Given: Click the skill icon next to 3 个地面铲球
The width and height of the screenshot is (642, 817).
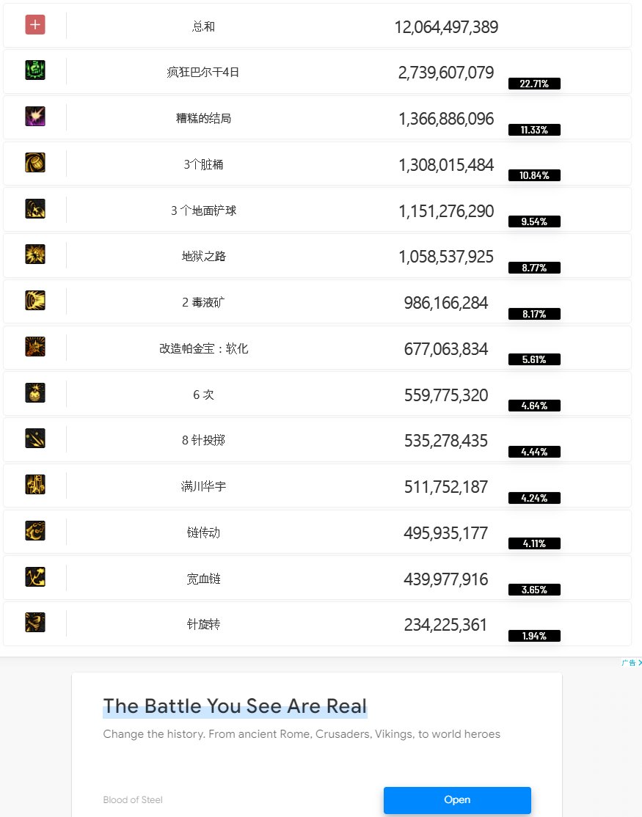Looking at the screenshot, I should pyautogui.click(x=35, y=208).
